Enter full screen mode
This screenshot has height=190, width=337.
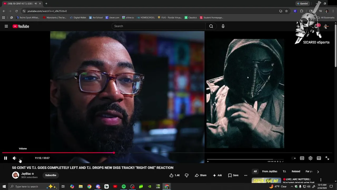click(x=327, y=158)
